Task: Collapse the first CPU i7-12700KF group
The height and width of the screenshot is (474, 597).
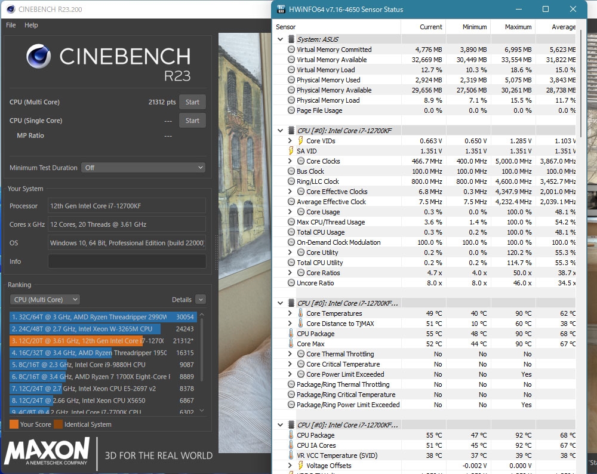Action: pyautogui.click(x=281, y=131)
